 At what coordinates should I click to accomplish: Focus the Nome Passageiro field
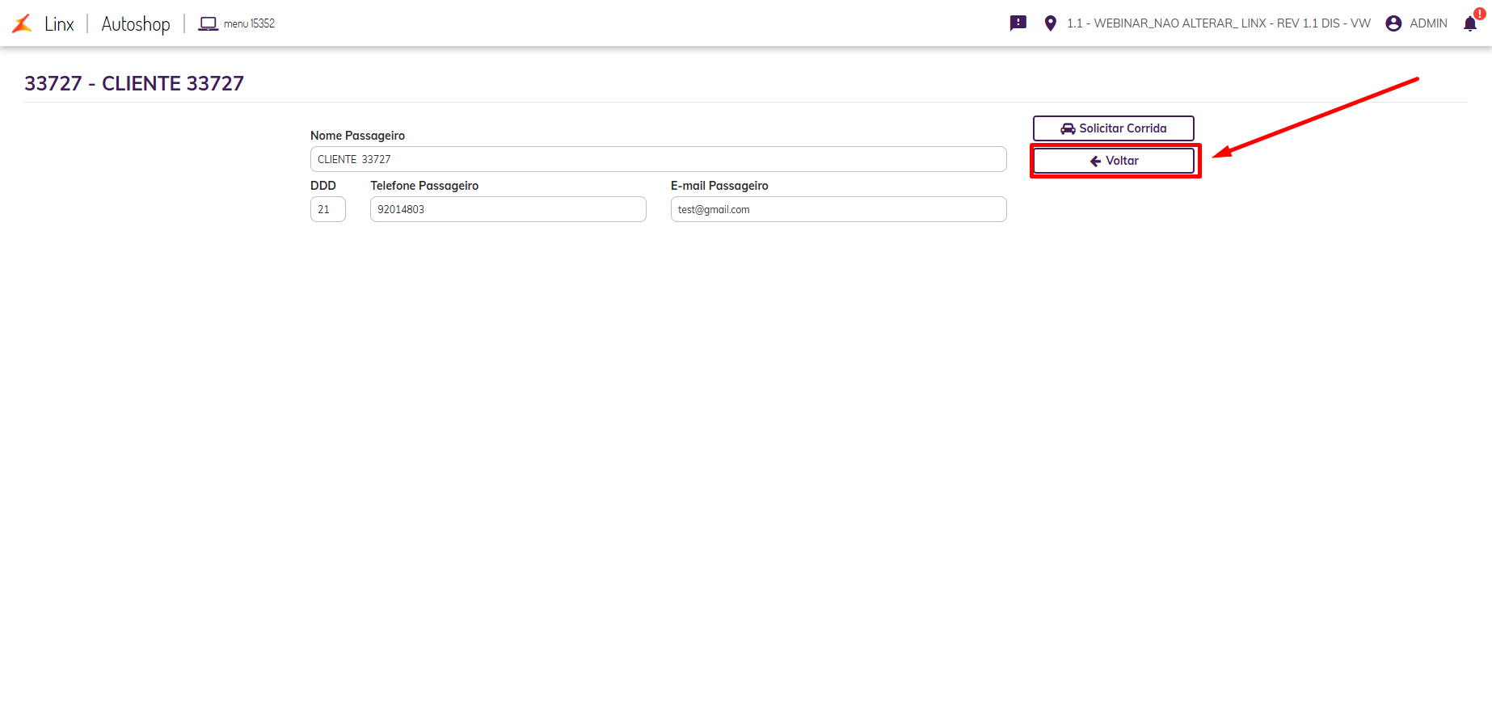click(658, 159)
